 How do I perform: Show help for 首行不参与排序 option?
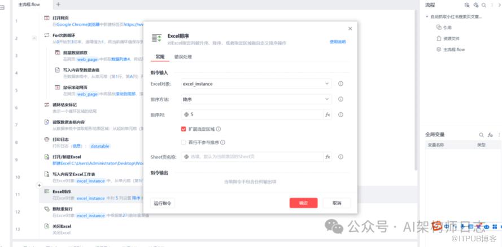click(x=223, y=143)
